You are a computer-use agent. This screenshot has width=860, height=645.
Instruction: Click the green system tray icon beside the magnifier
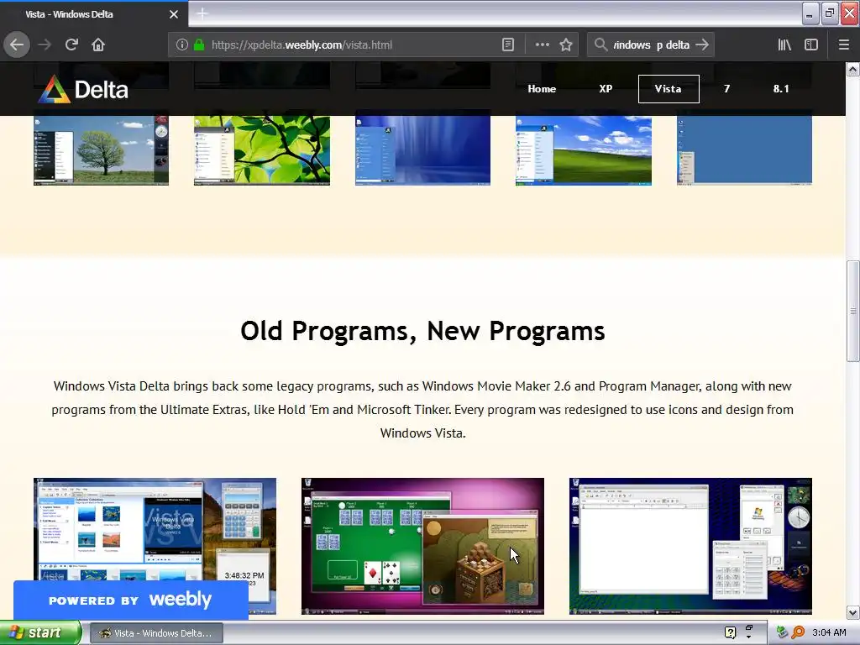(782, 632)
